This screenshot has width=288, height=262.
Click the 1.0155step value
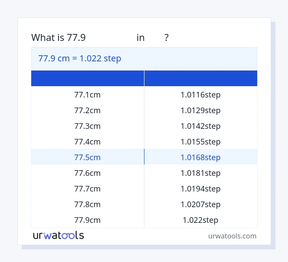click(x=200, y=141)
